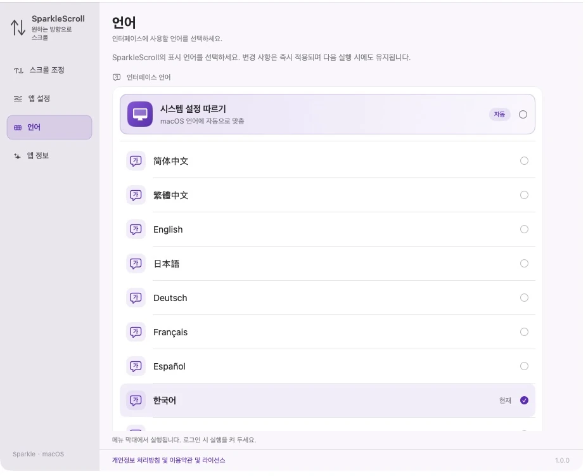The width and height of the screenshot is (588, 476).
Task: Click the speech bubble icon beside 简体中文
Action: tap(136, 161)
